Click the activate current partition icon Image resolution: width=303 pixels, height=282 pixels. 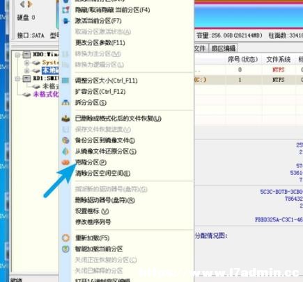[x=66, y=21]
